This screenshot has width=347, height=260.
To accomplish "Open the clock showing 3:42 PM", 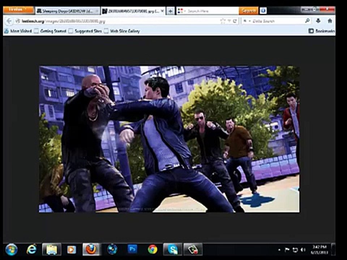I will (319, 250).
